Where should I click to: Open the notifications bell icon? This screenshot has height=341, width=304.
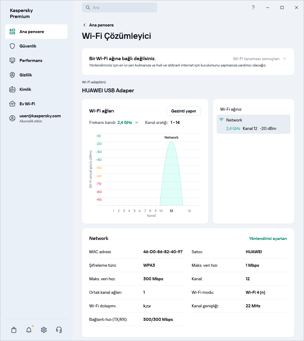pyautogui.click(x=29, y=330)
